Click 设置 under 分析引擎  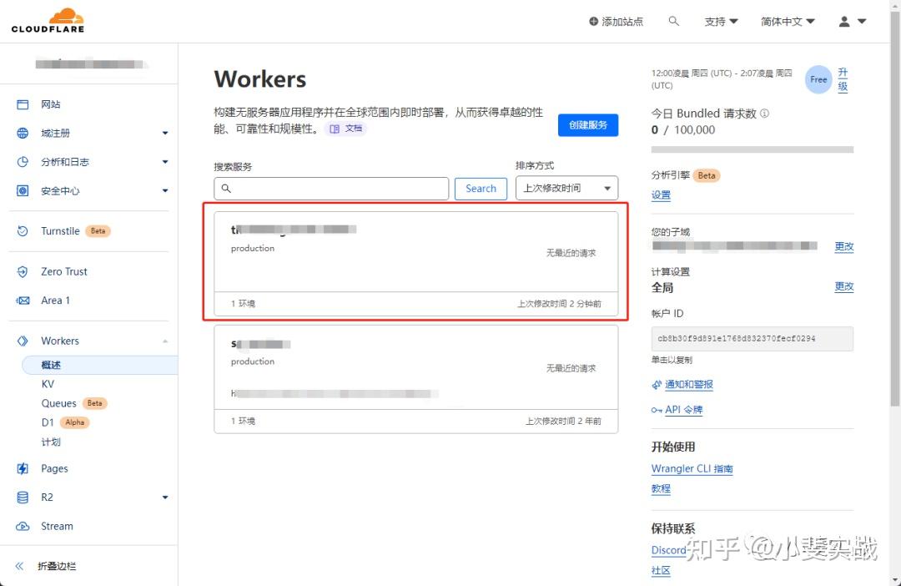[661, 195]
